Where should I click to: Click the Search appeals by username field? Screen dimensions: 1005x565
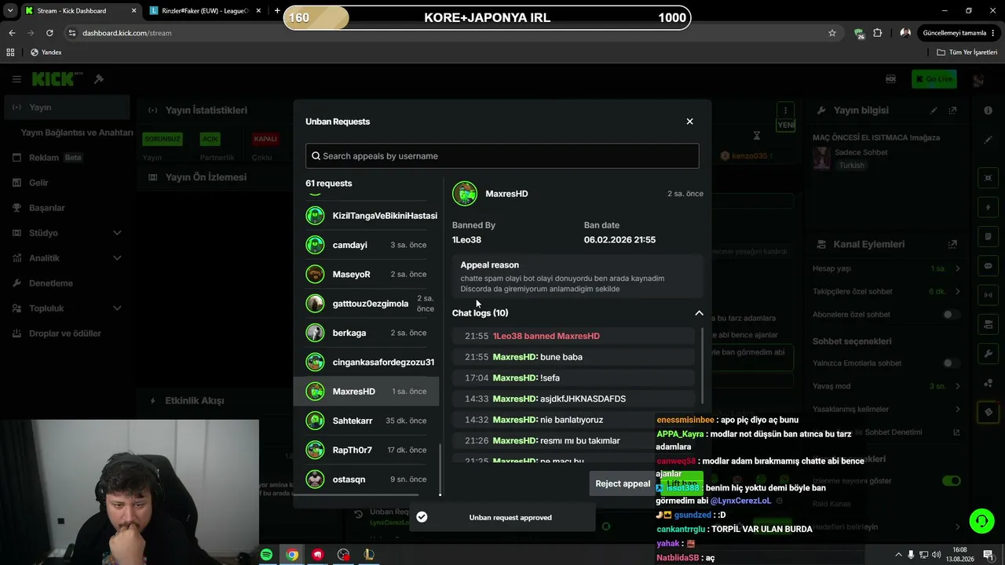pos(502,156)
